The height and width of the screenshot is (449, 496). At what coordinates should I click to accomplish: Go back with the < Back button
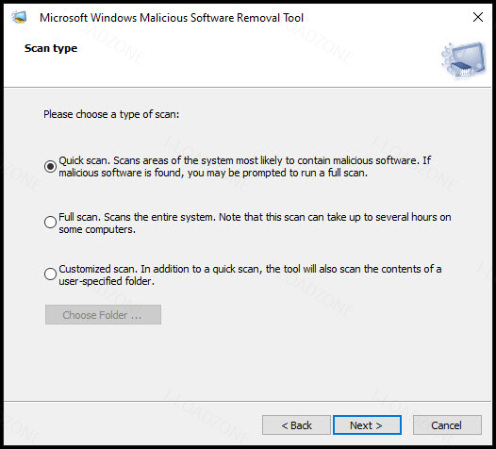click(x=296, y=425)
